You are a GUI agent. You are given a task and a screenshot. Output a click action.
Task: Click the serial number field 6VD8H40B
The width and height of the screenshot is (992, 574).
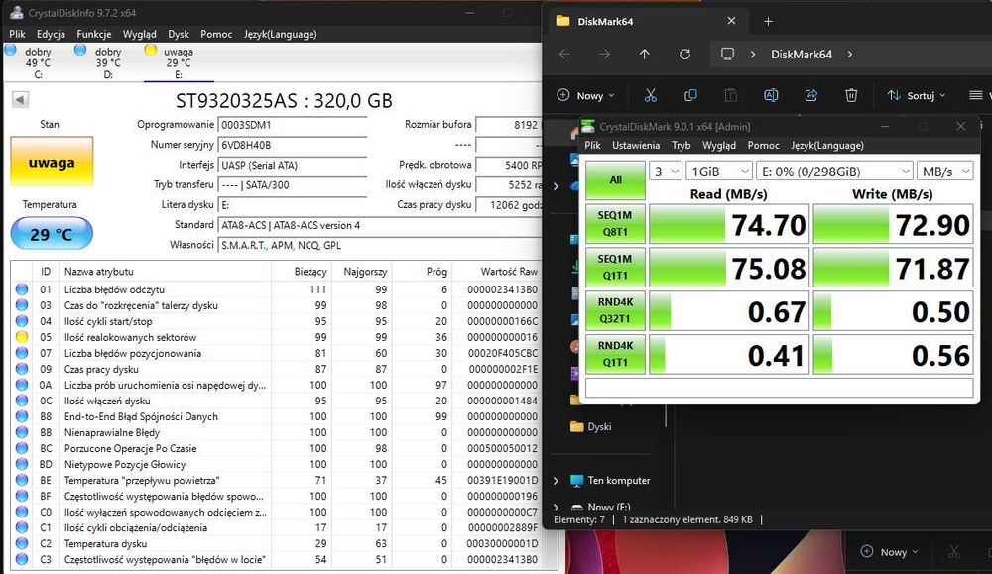293,145
